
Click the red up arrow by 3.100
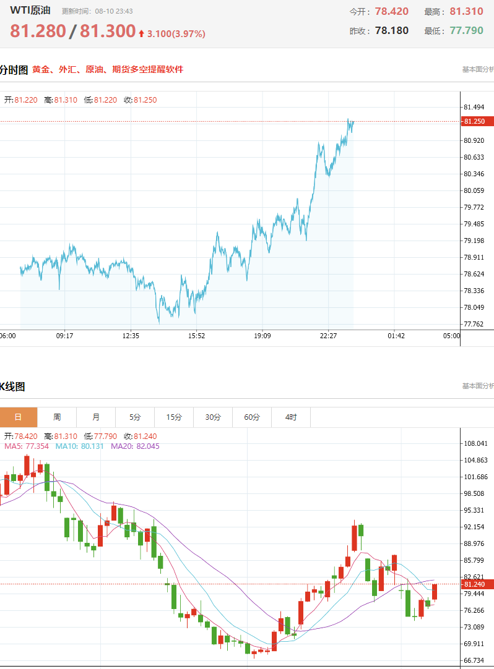coord(141,33)
